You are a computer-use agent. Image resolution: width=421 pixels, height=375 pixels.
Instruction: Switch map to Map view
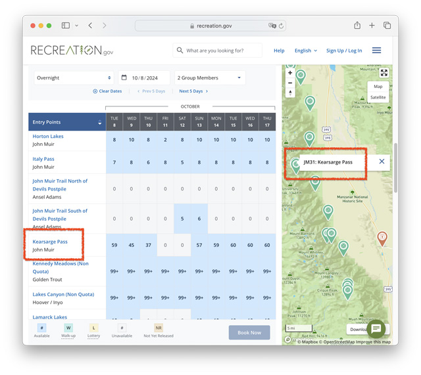click(x=378, y=86)
